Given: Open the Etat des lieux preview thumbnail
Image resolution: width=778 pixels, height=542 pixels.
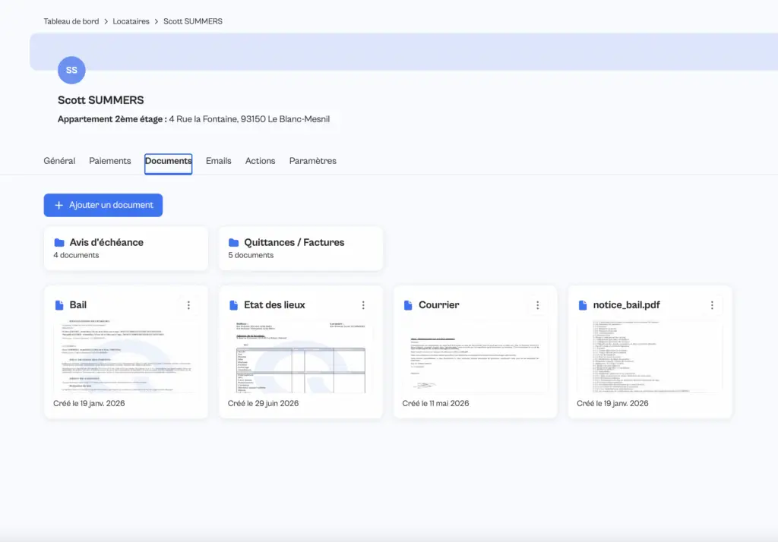Looking at the screenshot, I should click(x=300, y=357).
